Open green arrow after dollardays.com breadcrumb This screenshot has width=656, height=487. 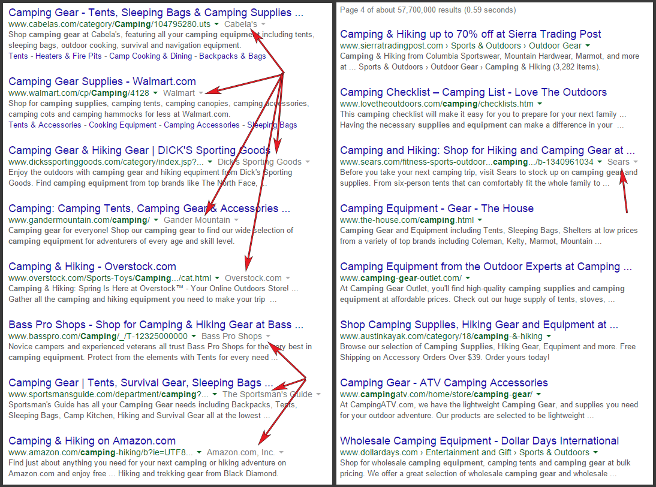pos(595,452)
